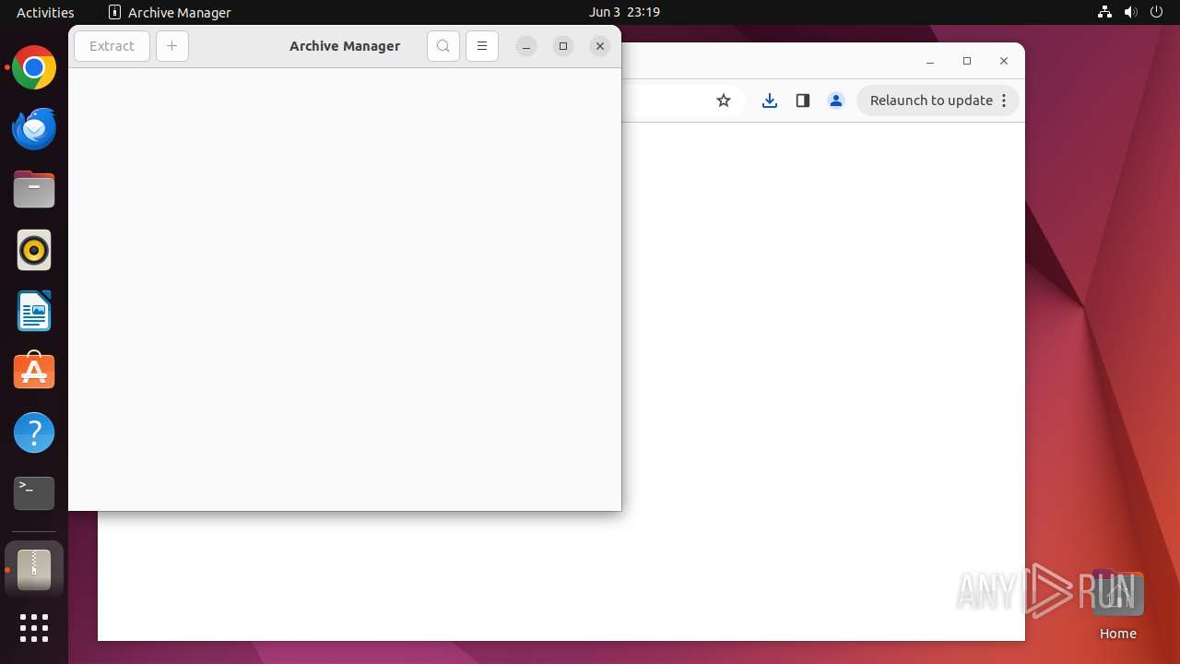The width and height of the screenshot is (1180, 664).
Task: Open the Home desktop folder
Action: pyautogui.click(x=1117, y=606)
